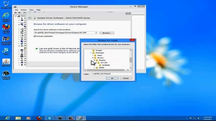Open Action Center flag icon in tray
Image resolution: width=216 pixels, height=121 pixels.
click(191, 118)
